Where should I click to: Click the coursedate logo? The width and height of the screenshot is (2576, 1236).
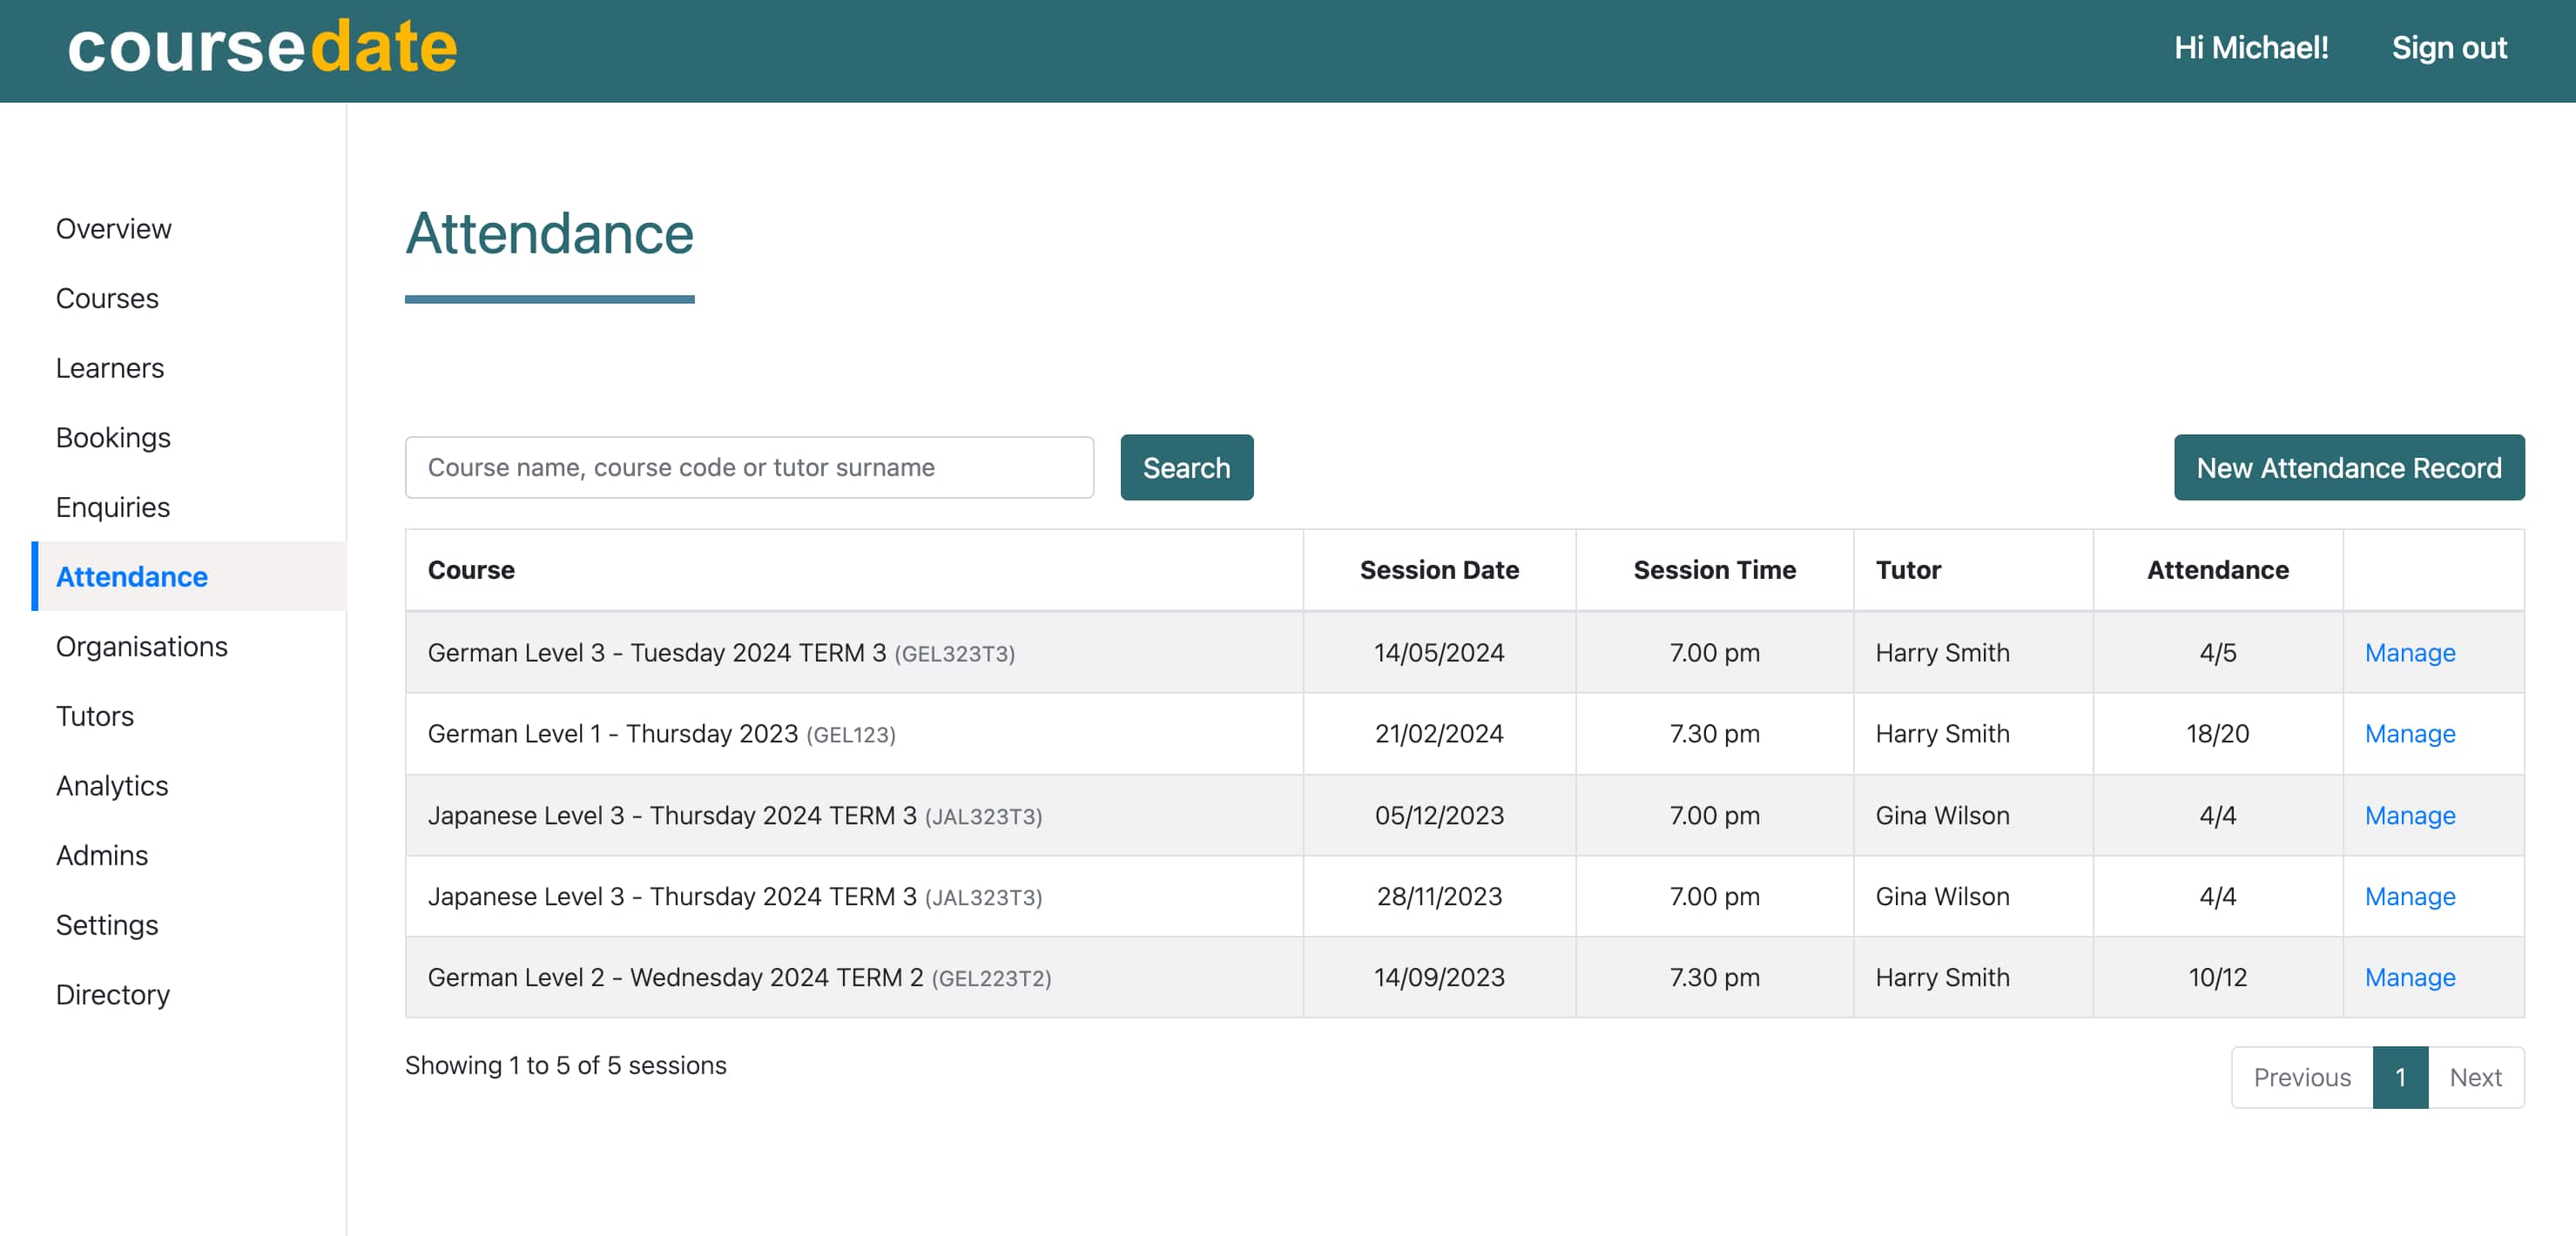click(x=262, y=47)
